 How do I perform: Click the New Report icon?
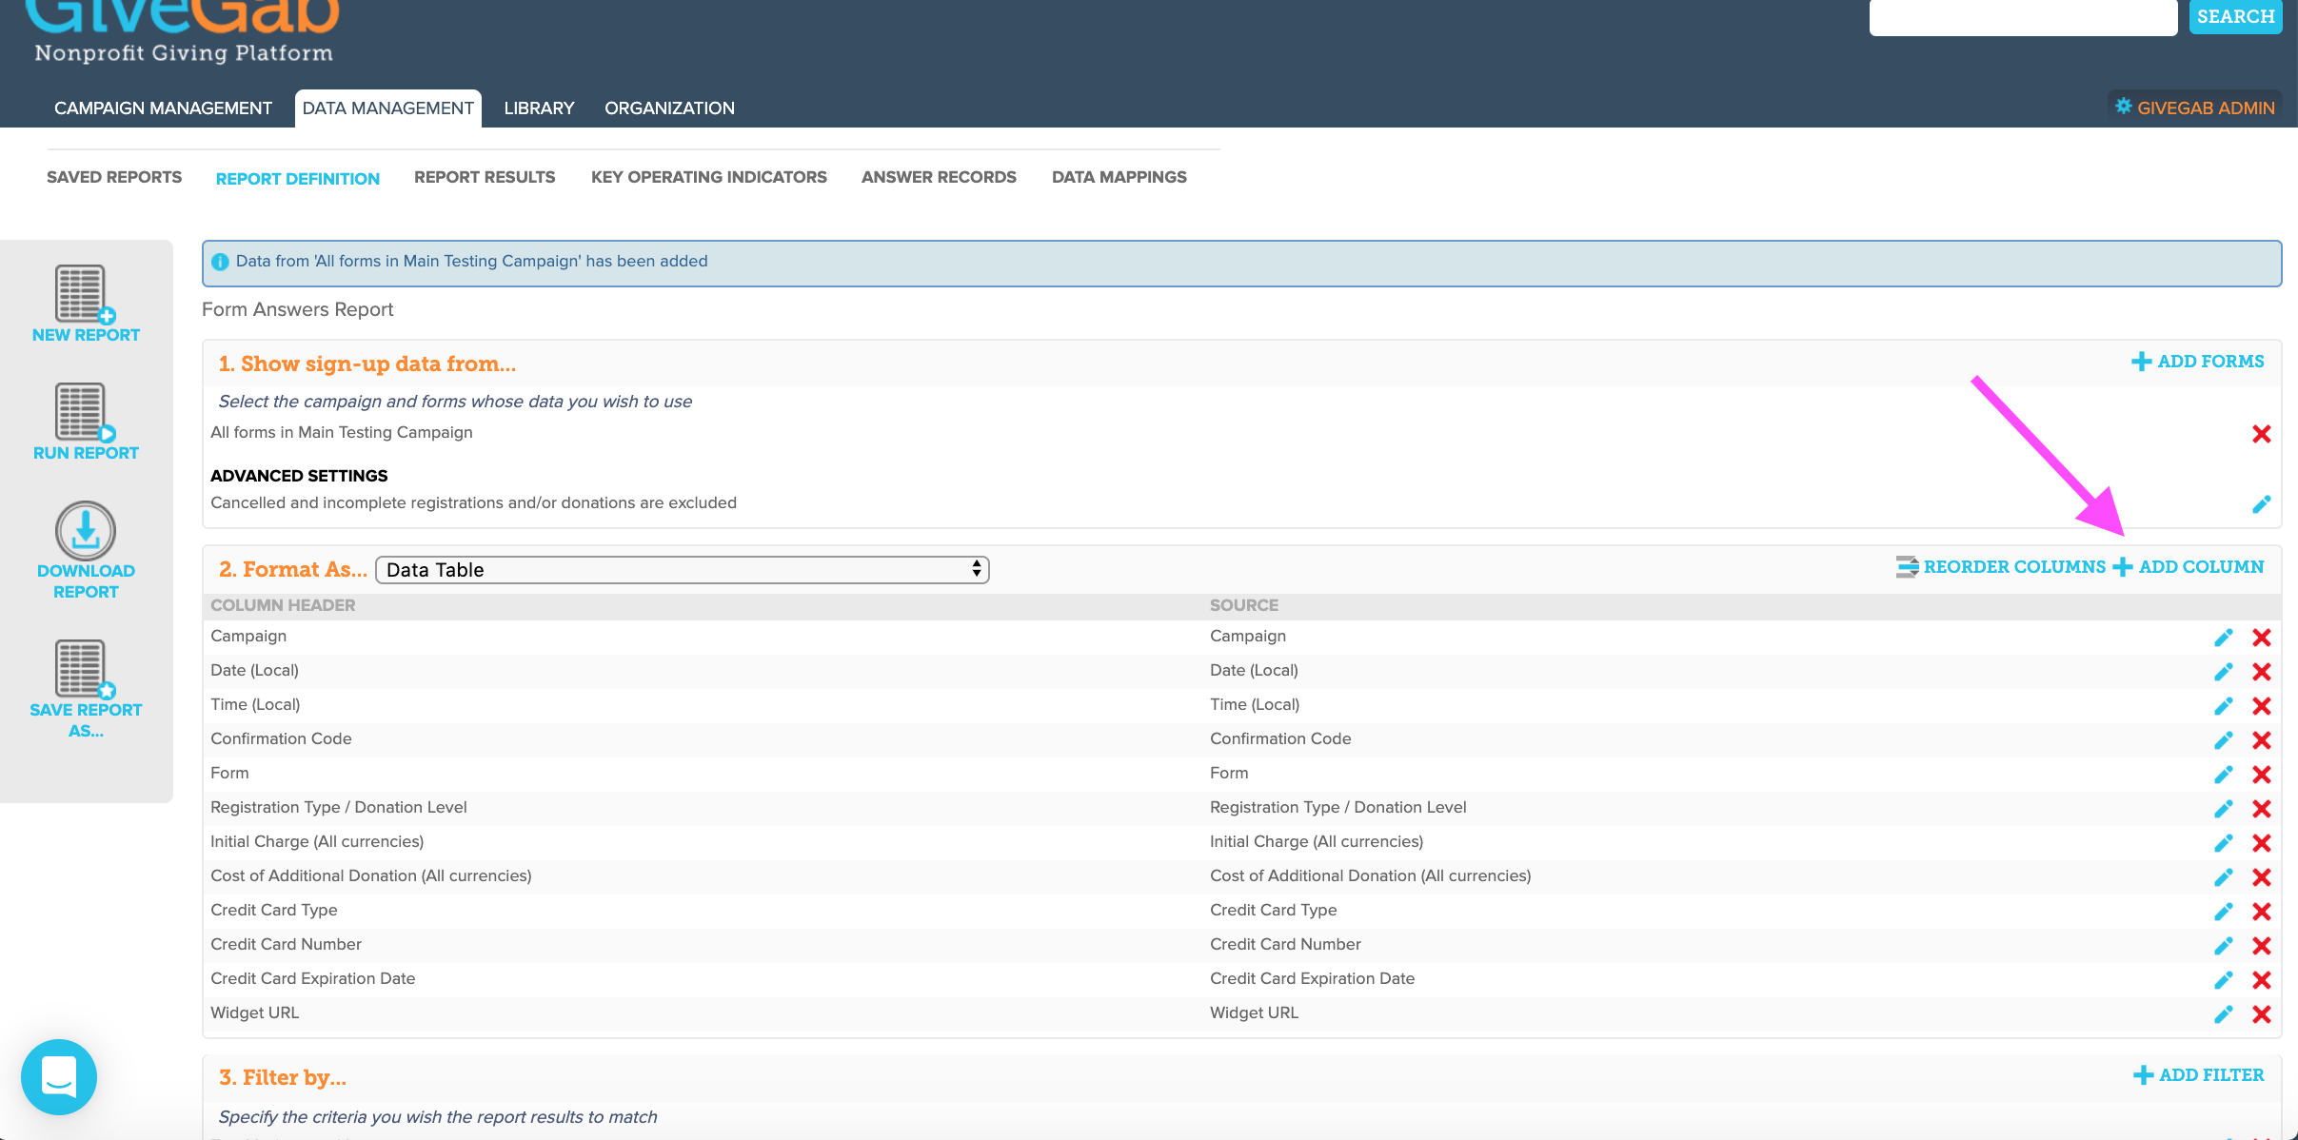[85, 295]
